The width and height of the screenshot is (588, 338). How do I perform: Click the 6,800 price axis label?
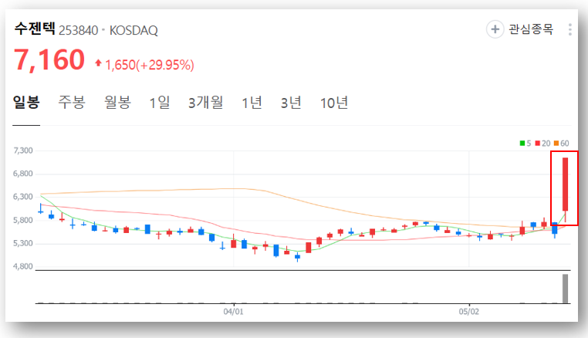[23, 174]
